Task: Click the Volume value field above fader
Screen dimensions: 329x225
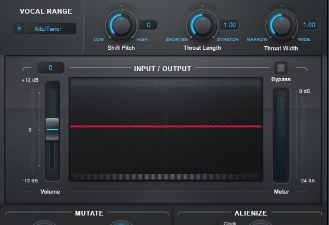Action: 51,67
